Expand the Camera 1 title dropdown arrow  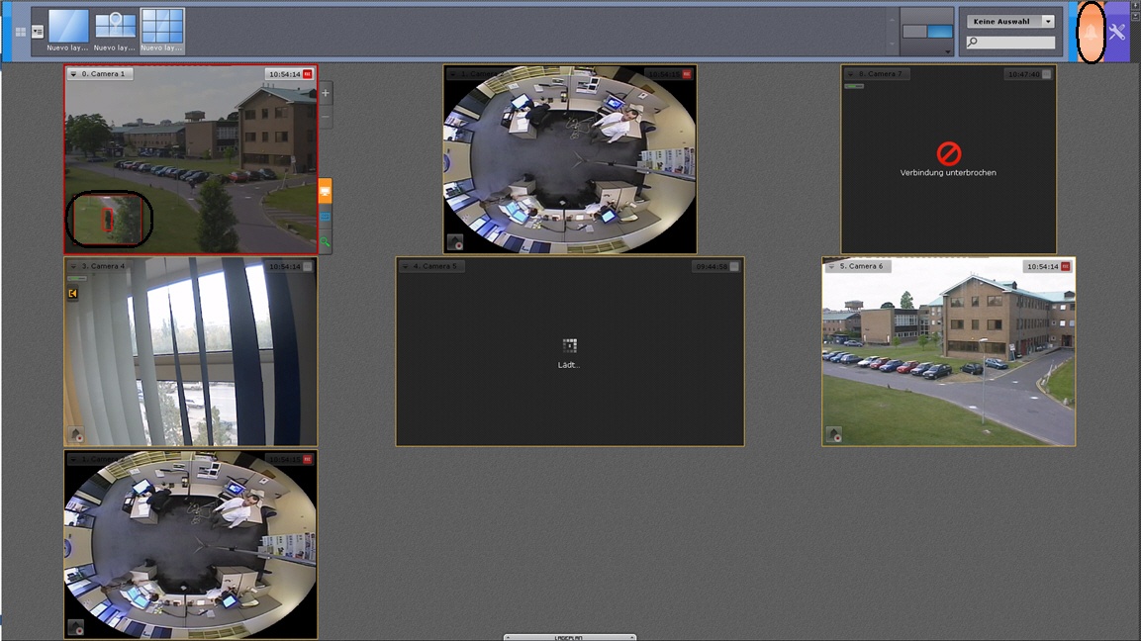(x=73, y=74)
